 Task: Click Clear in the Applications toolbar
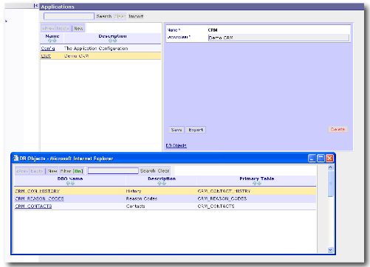pos(120,16)
